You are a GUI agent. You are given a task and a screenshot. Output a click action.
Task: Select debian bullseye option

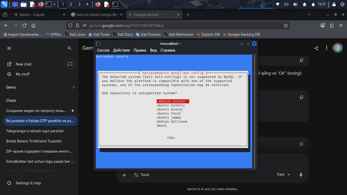pyautogui.click(x=172, y=122)
